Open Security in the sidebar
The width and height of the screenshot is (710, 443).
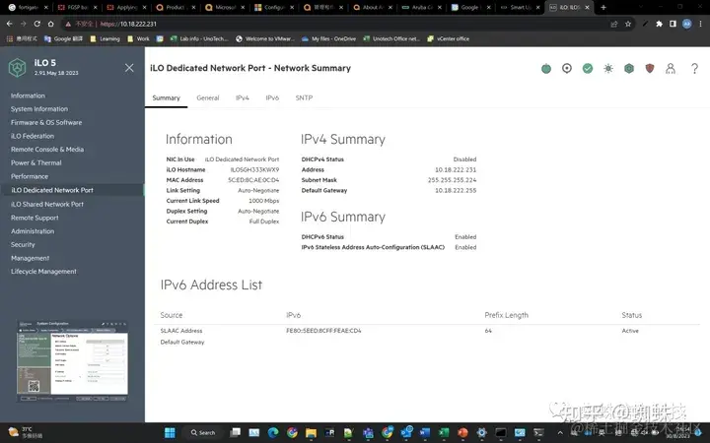[x=23, y=244]
